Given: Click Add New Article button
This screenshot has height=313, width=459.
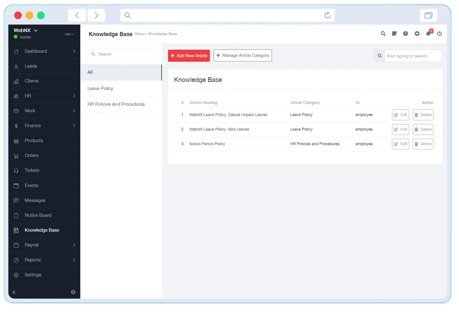Looking at the screenshot, I should (189, 56).
